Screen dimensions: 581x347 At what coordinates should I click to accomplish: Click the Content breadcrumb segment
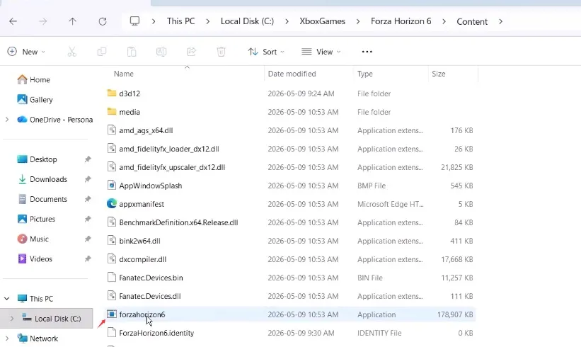tap(472, 21)
